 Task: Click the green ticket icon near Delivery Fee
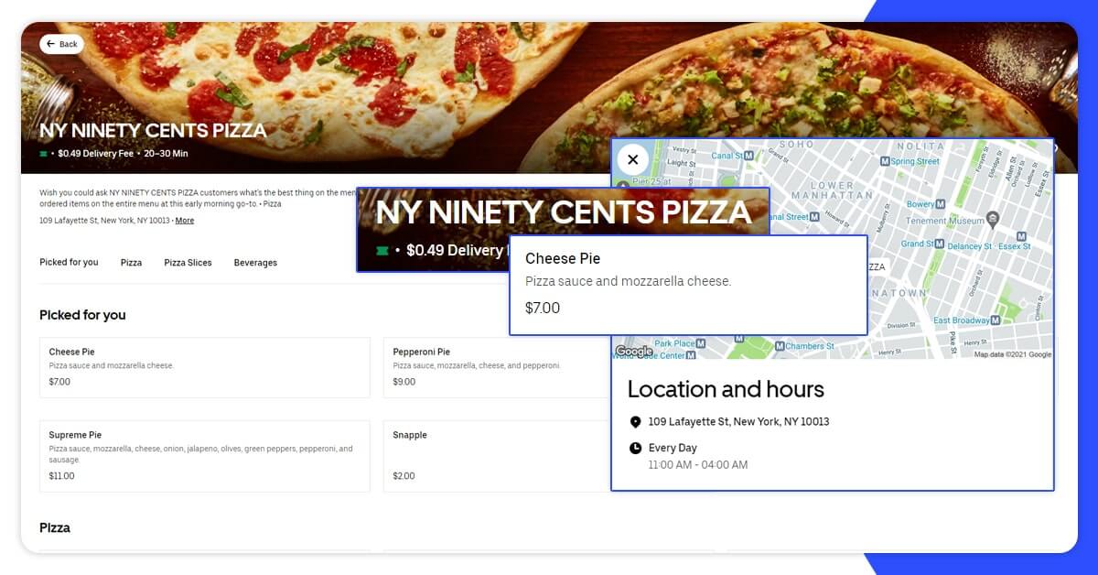click(x=43, y=154)
